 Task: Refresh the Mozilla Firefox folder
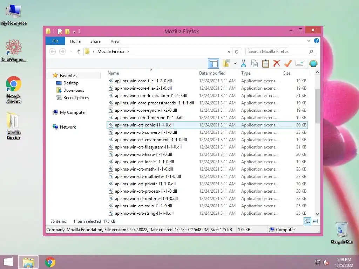[x=237, y=51]
